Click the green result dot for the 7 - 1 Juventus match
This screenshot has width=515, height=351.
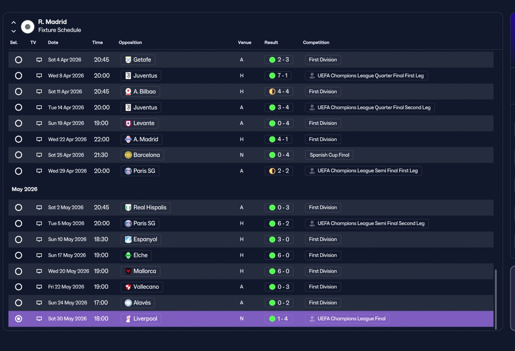[272, 76]
